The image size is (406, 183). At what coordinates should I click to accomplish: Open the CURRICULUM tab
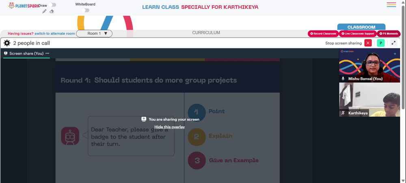tap(206, 33)
